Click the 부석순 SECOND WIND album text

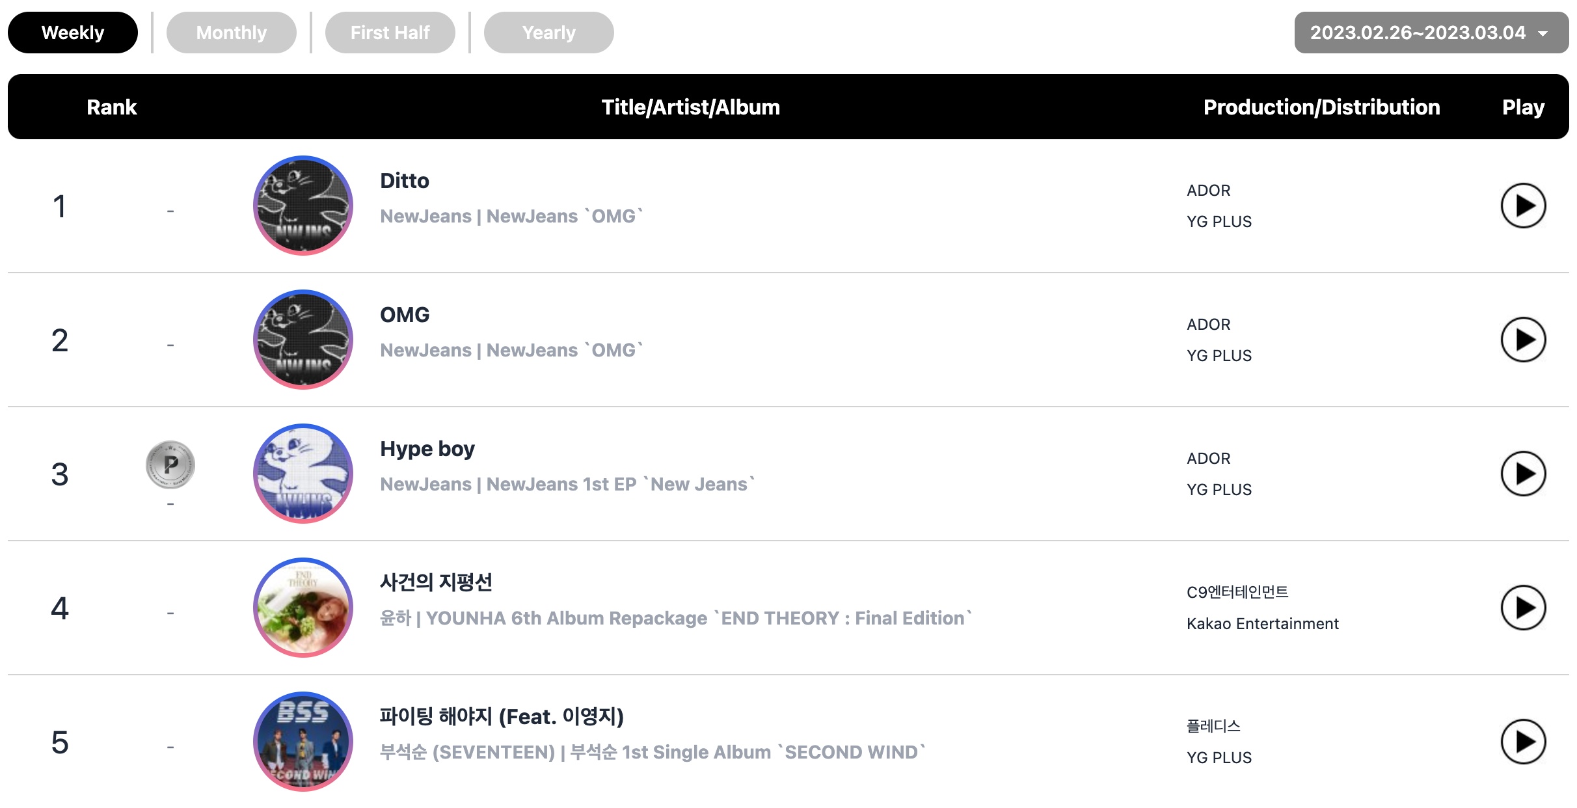tap(748, 752)
